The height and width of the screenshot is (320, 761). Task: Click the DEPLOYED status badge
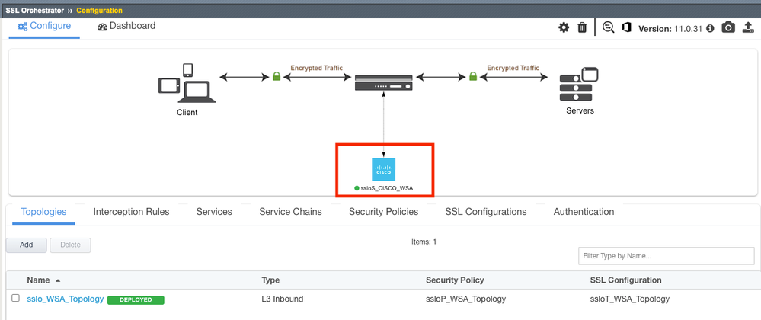(x=136, y=299)
